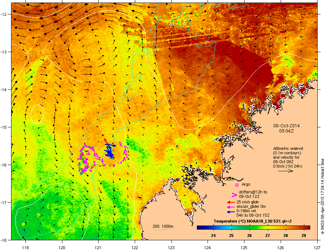Click the longitude axis label 126

tap(281, 247)
